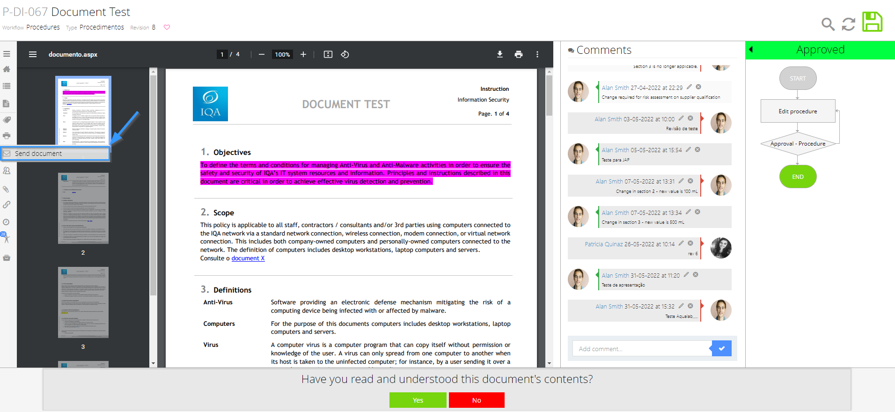
Task: Submit comment with blue checkmark button
Action: click(722, 348)
